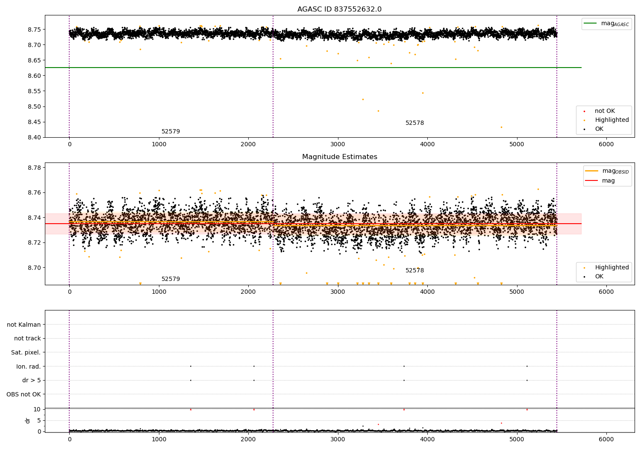
Task: Click the title "AGASC ID 837552632.0"
Action: click(x=339, y=9)
